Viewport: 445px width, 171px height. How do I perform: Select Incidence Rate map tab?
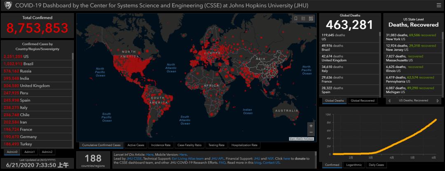click(x=161, y=145)
